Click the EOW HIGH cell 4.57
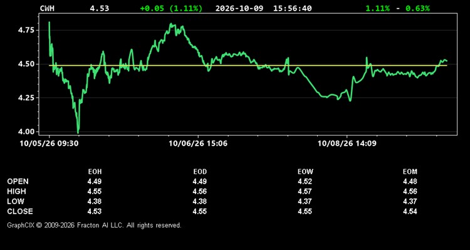This screenshot has width=470, height=250. click(x=305, y=191)
